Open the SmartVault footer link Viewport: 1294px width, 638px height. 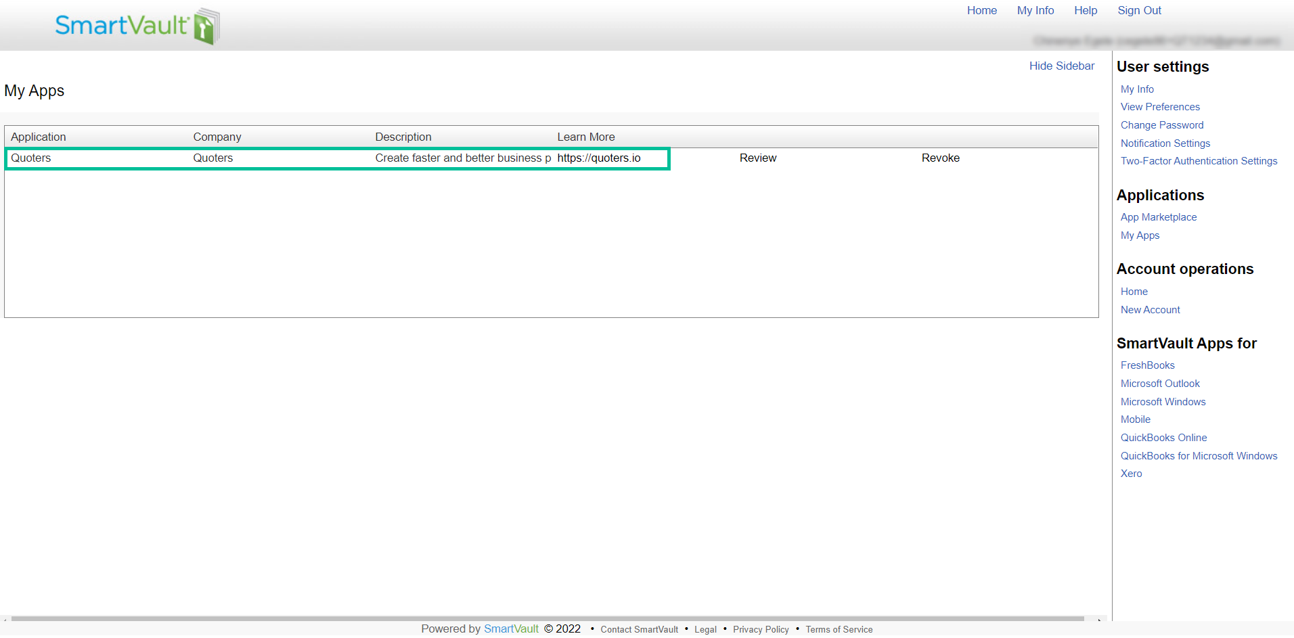point(511,629)
